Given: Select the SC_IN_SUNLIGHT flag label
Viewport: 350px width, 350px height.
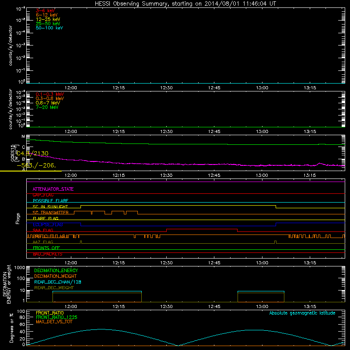Looking at the screenshot, I should coord(50,206).
